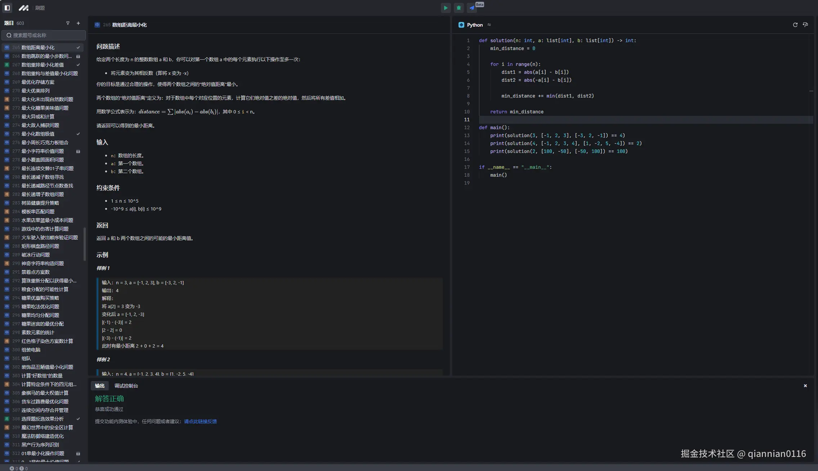Viewport: 818px width, 471px height.
Task: Select the 输出 tab
Action: (100, 386)
